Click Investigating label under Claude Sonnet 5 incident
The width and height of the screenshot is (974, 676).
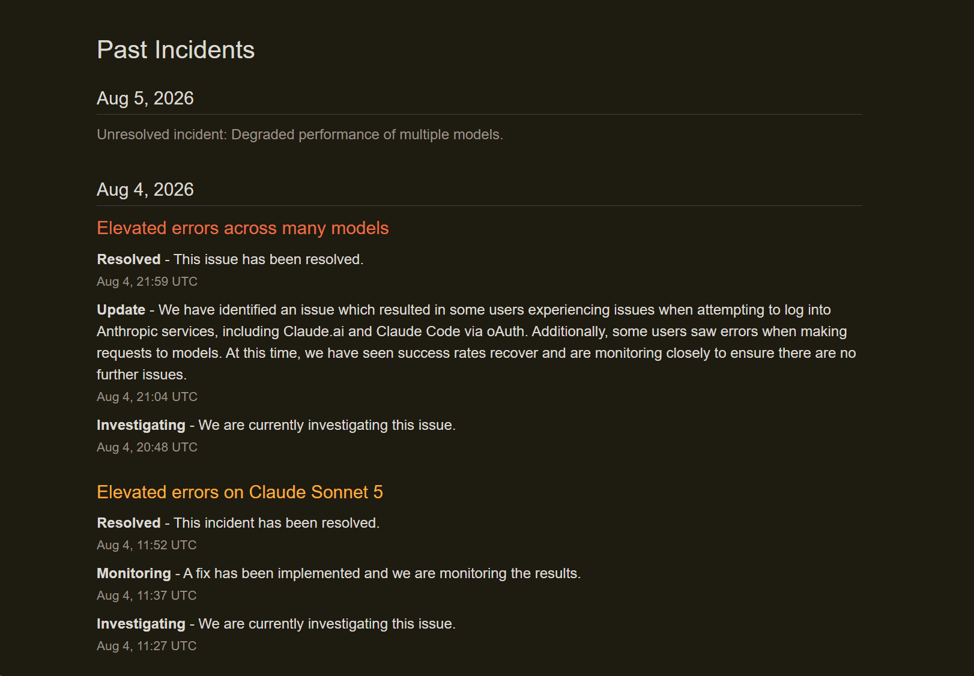click(141, 624)
